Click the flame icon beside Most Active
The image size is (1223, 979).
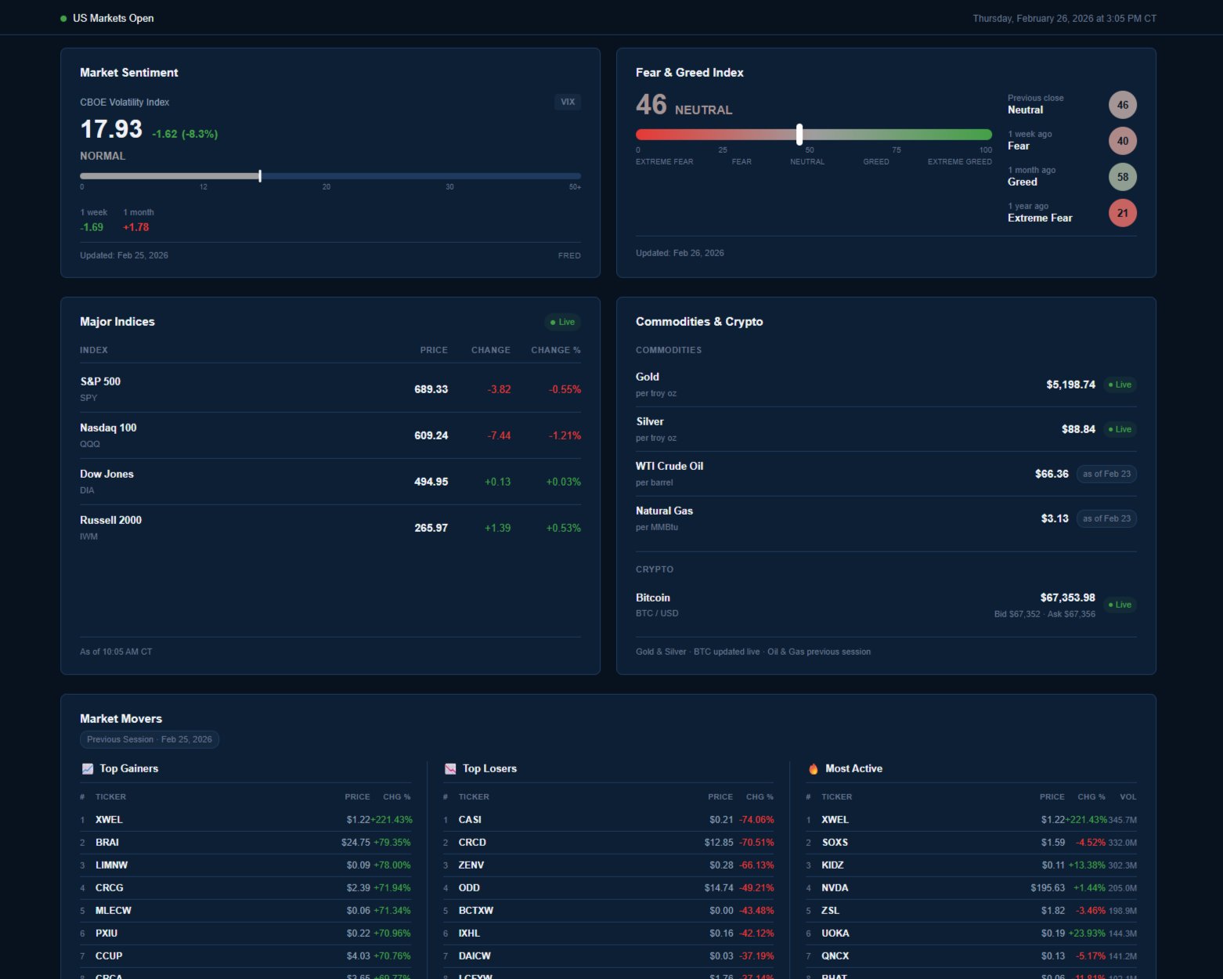click(x=814, y=768)
